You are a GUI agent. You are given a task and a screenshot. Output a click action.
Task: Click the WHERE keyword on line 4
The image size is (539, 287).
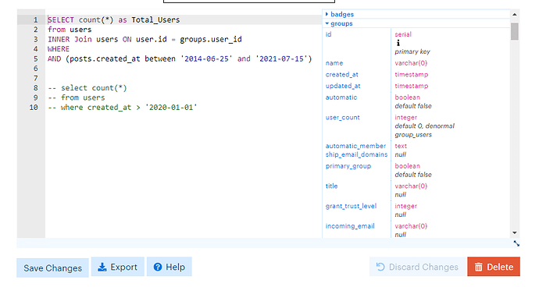[x=59, y=49]
